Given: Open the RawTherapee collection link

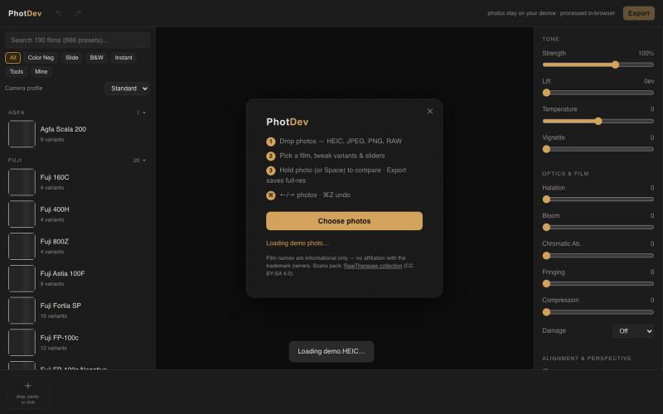Looking at the screenshot, I should tap(372, 266).
